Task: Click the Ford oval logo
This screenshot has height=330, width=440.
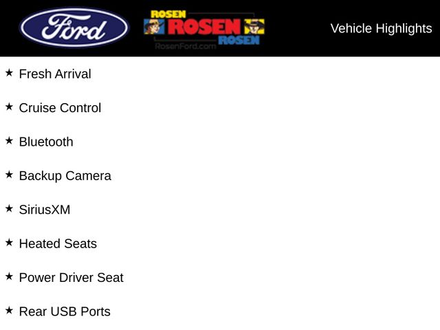Action: pyautogui.click(x=74, y=28)
